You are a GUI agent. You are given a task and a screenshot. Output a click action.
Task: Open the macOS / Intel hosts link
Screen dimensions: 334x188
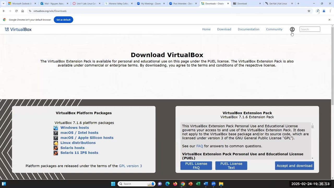tap(79, 133)
